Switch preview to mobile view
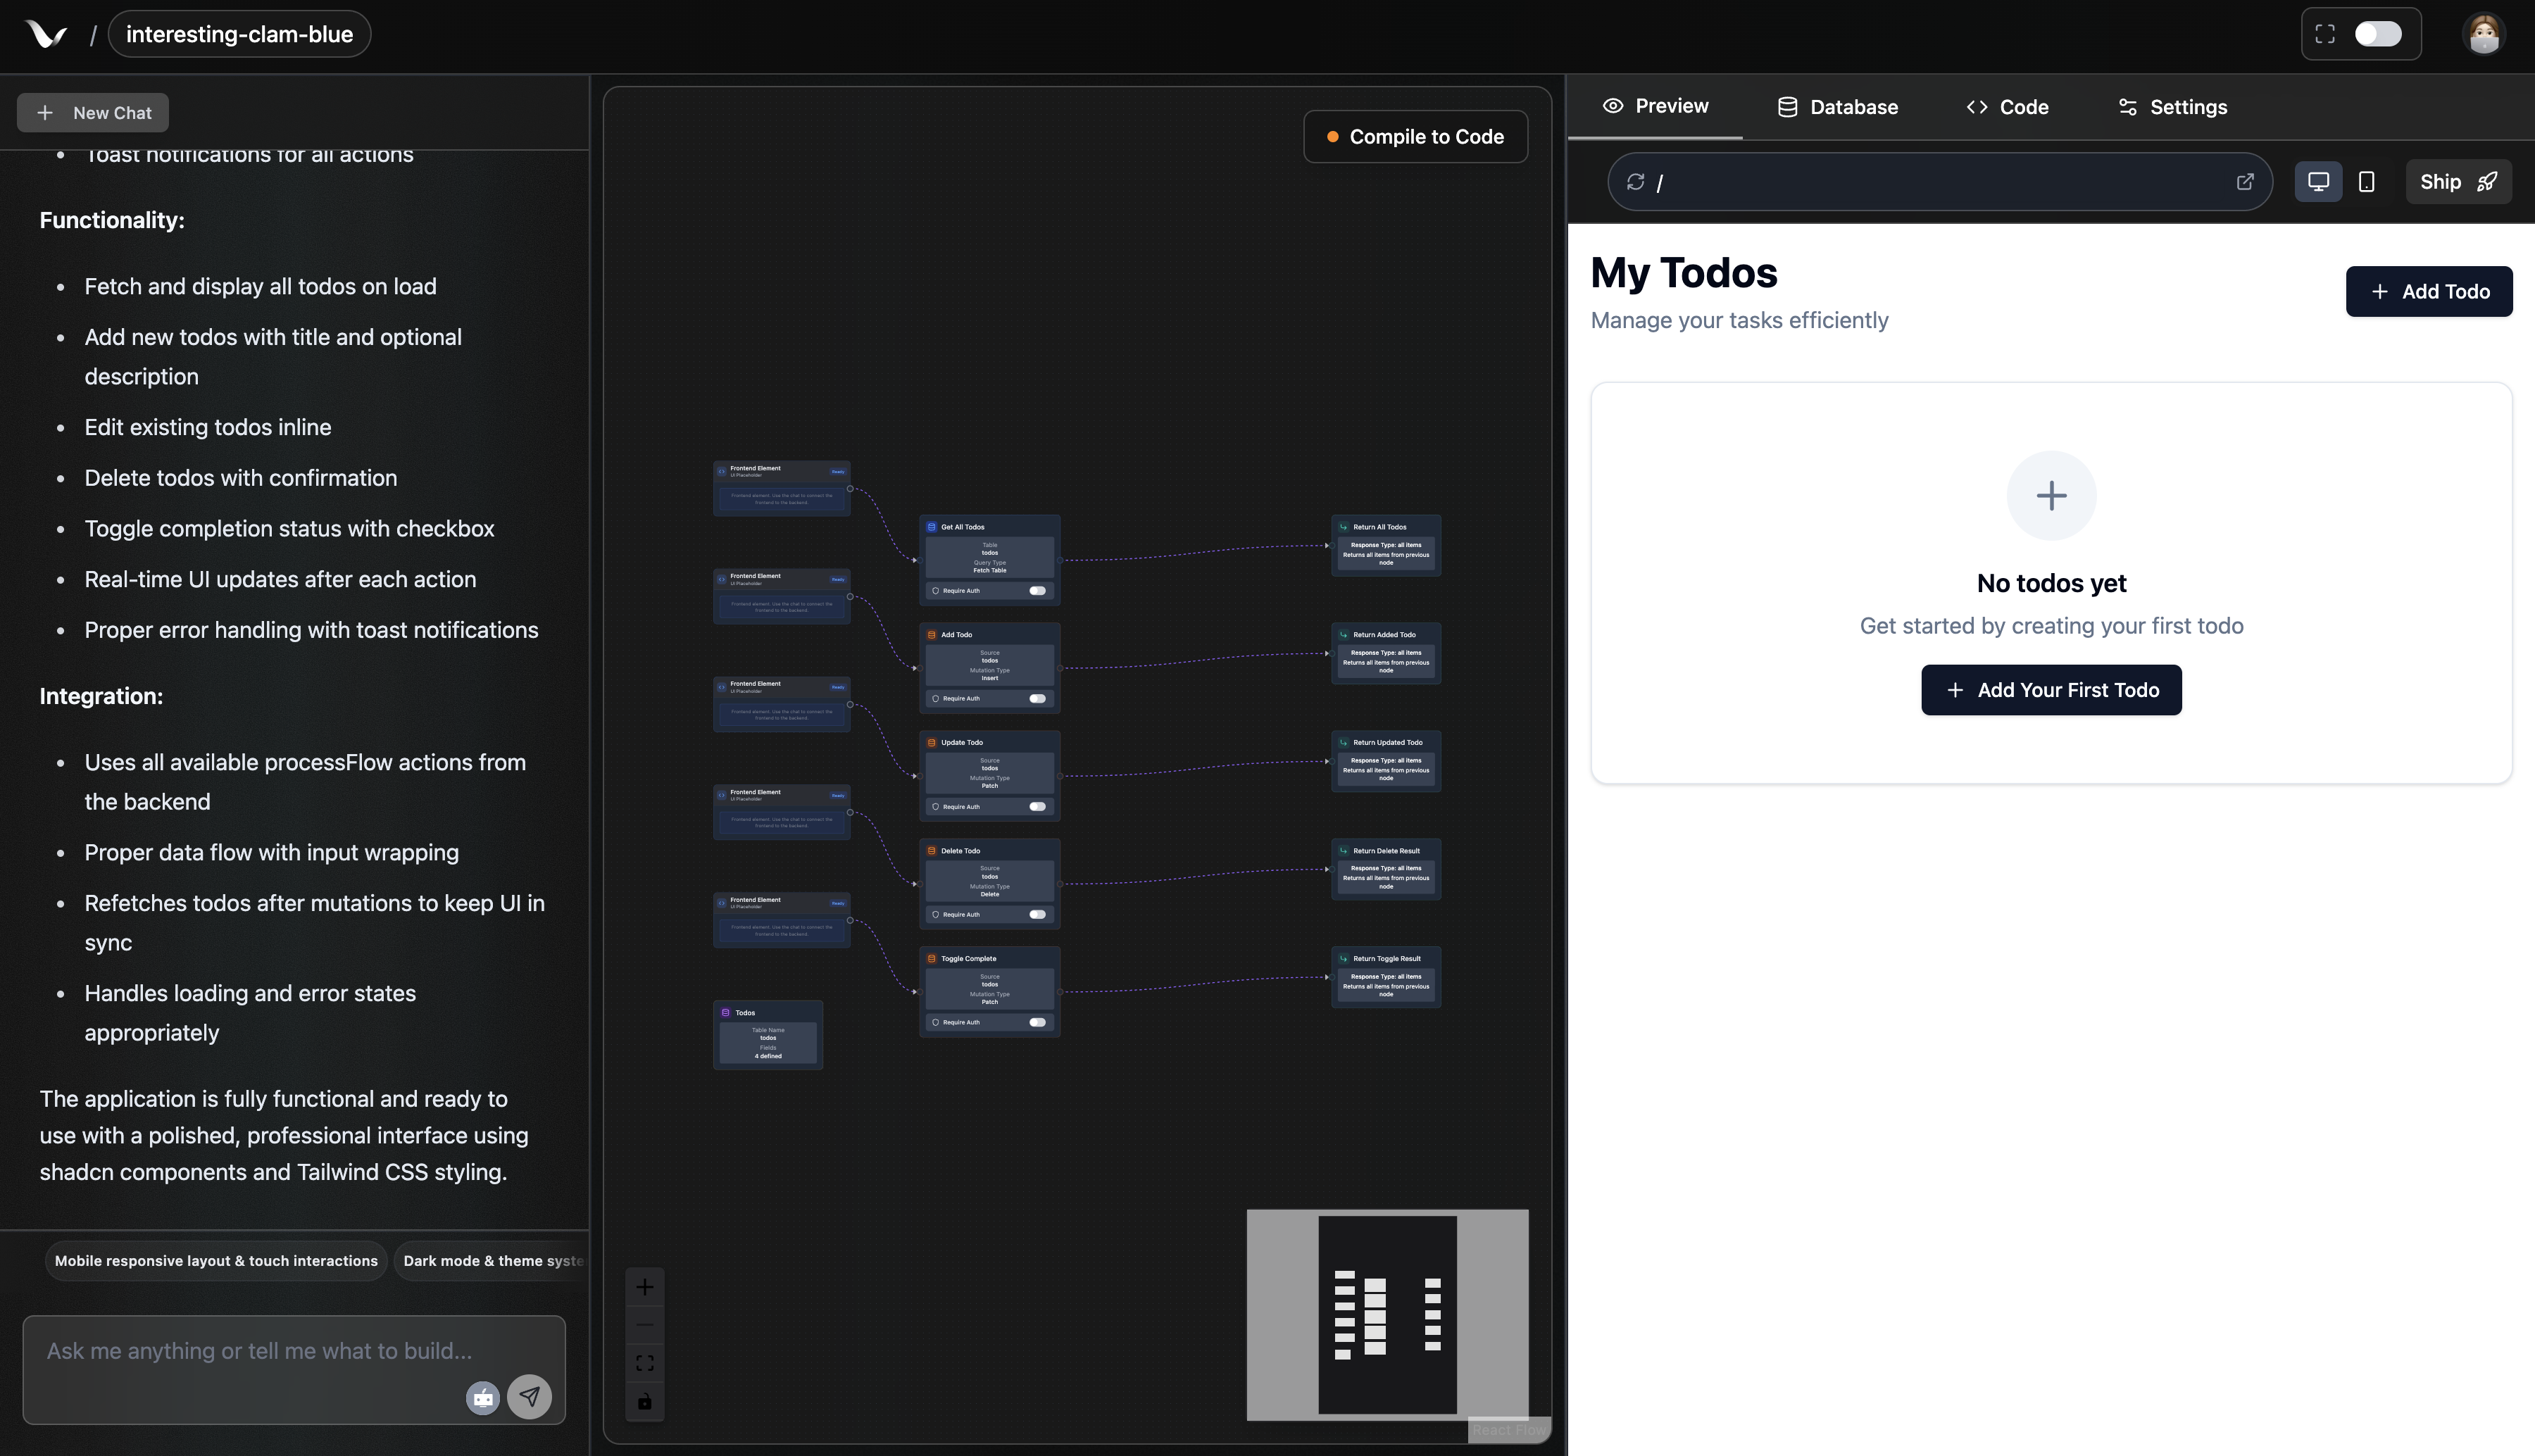Viewport: 2535px width, 1456px height. [2366, 181]
